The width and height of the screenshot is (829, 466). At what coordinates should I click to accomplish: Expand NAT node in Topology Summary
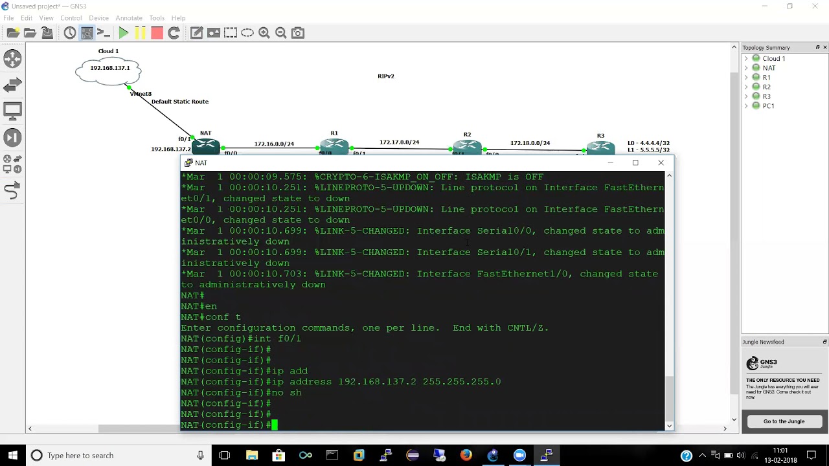tap(746, 68)
